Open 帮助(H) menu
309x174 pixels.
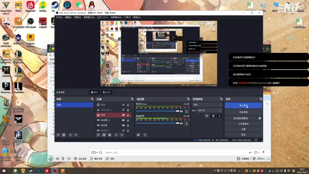coord(137,17)
